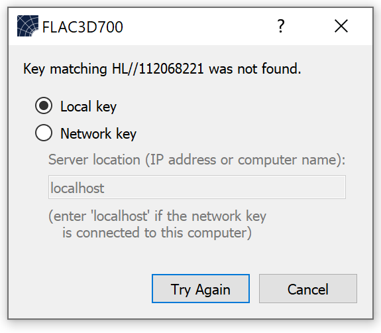Viewport: 381px width, 333px height.
Task: Click the key ID HL//112068221 in message
Action: (158, 68)
